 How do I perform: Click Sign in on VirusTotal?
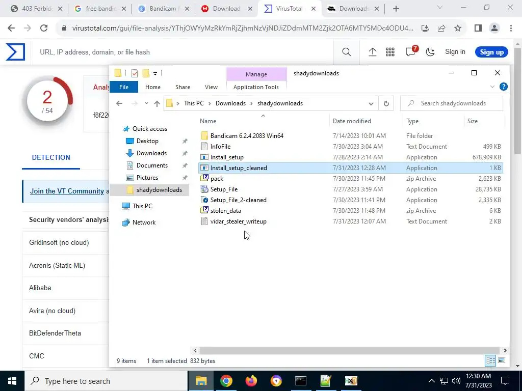455,52
